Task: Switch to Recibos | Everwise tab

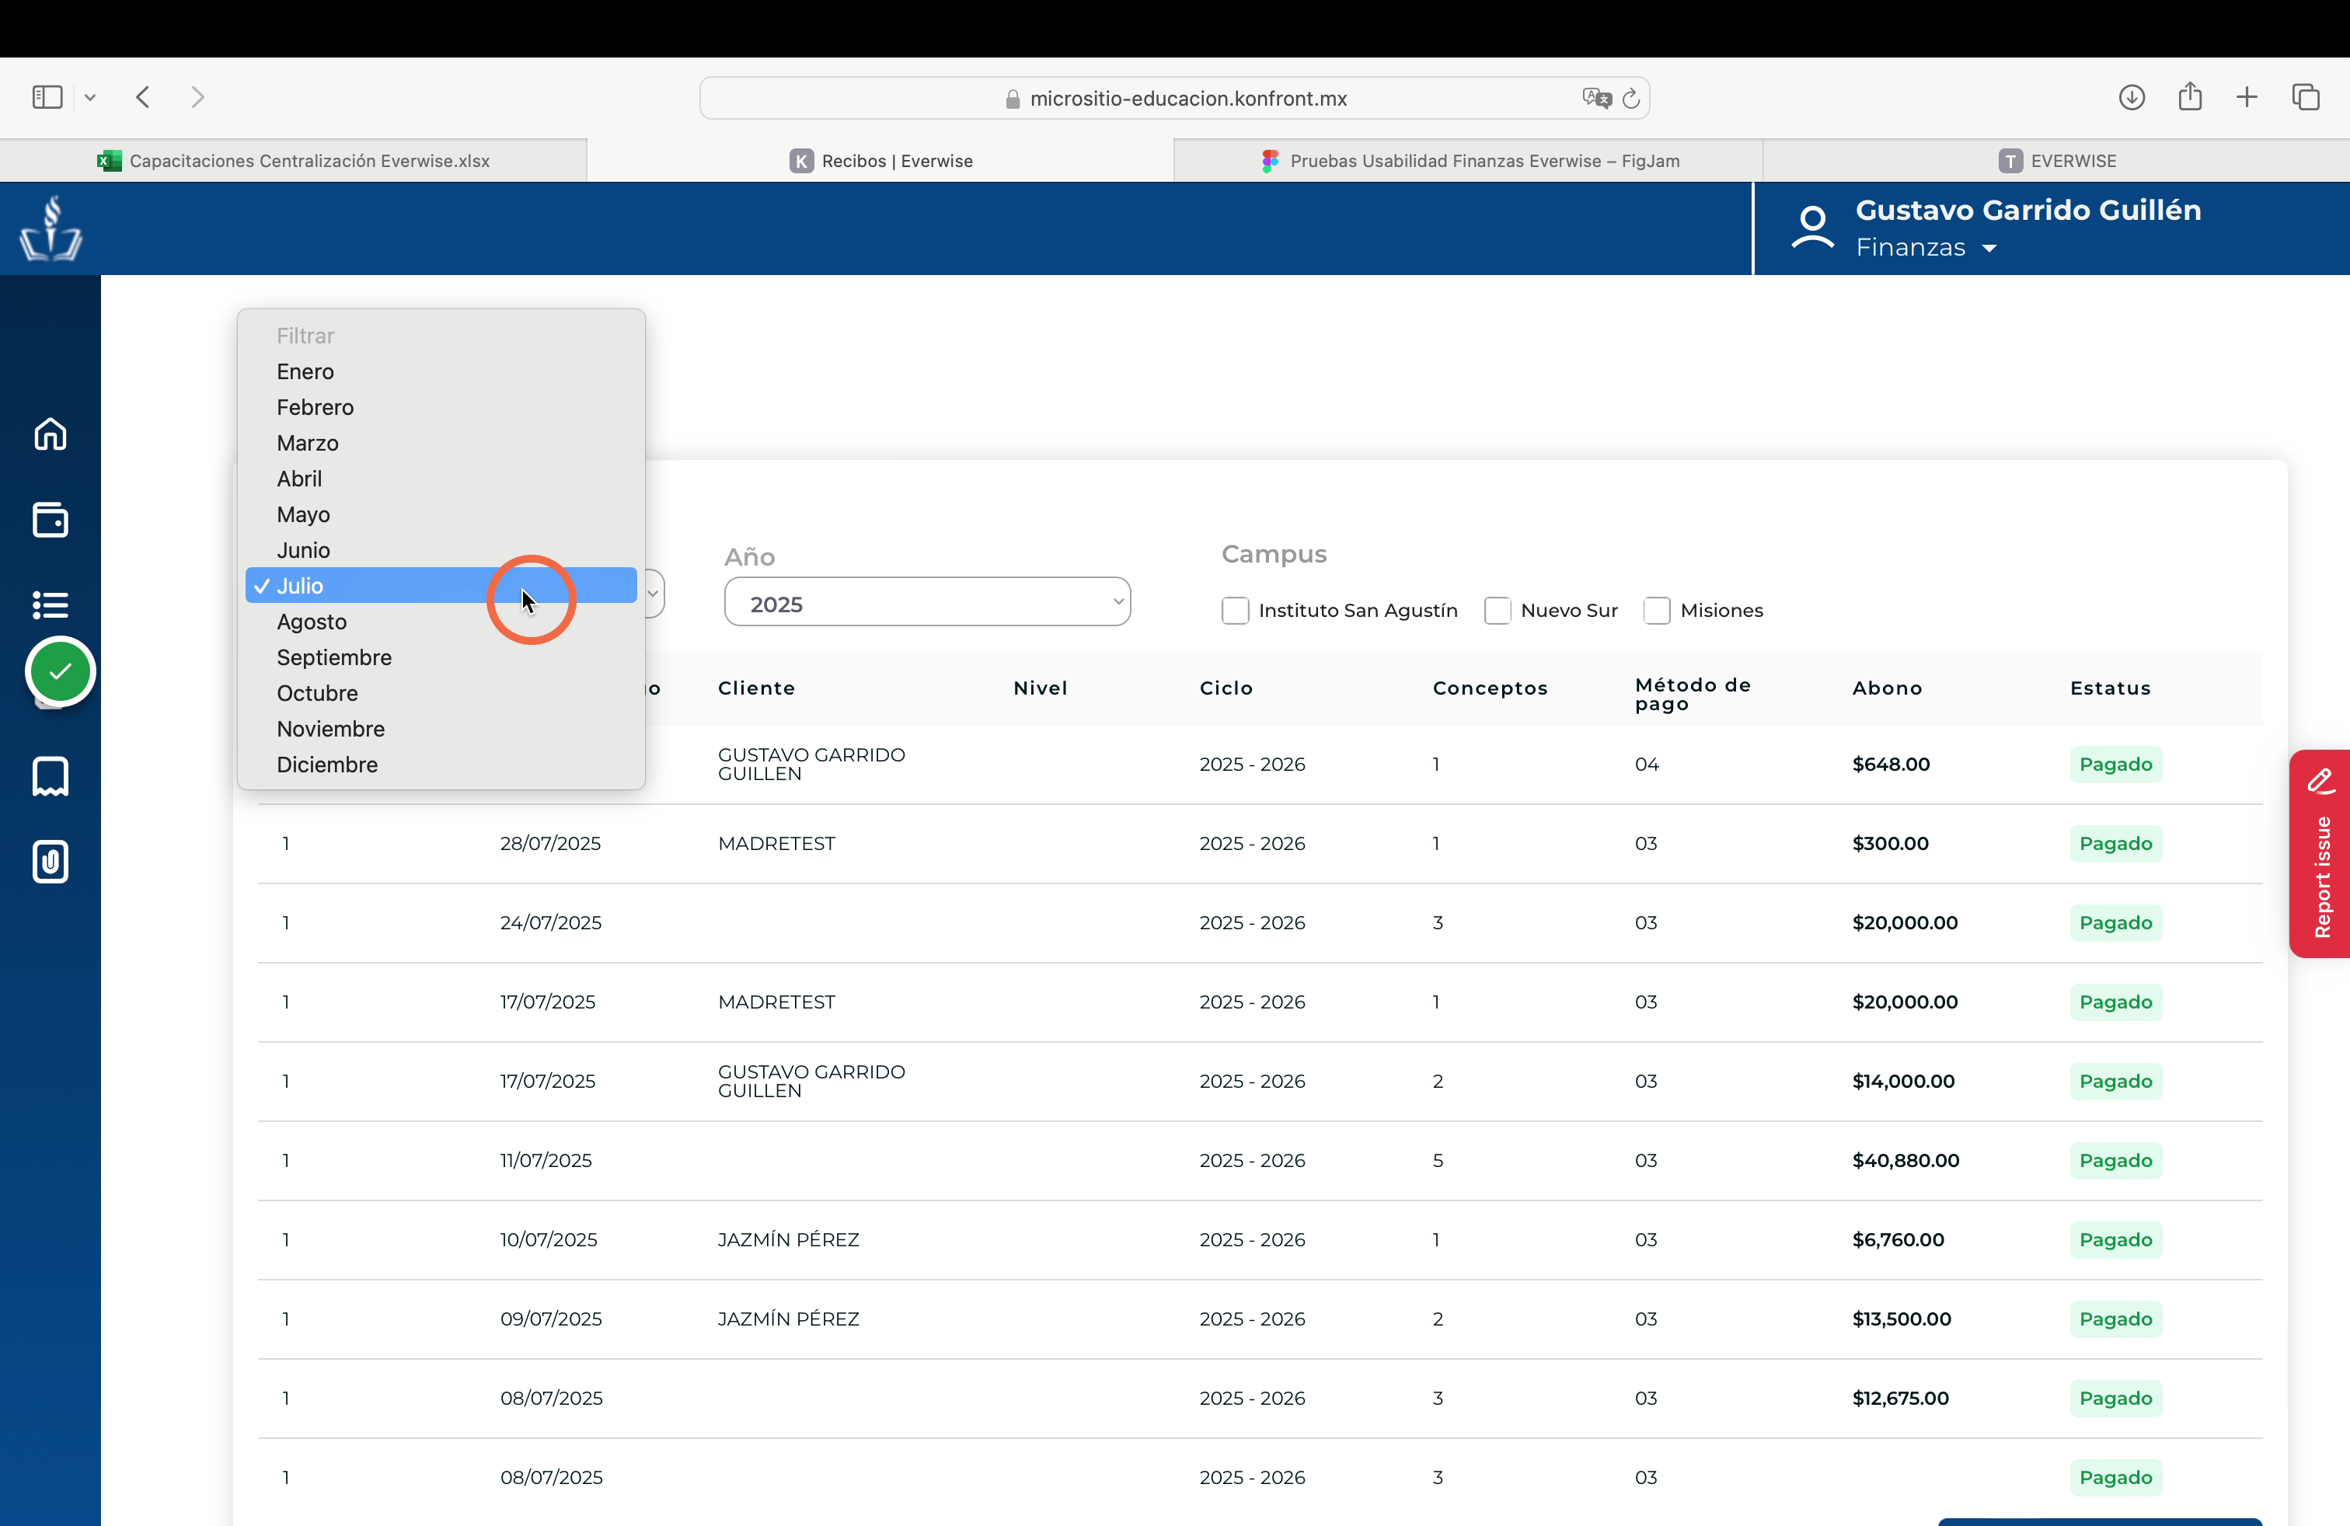Action: [x=880, y=160]
